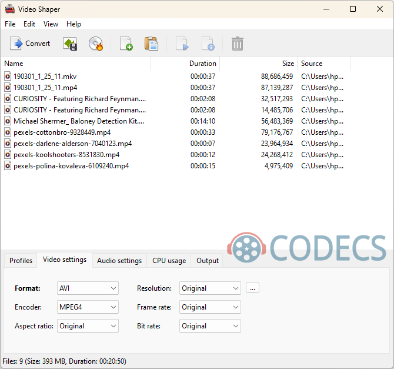394x369 pixels.
Task: Maximize the Video Shaper window
Action: (x=353, y=9)
